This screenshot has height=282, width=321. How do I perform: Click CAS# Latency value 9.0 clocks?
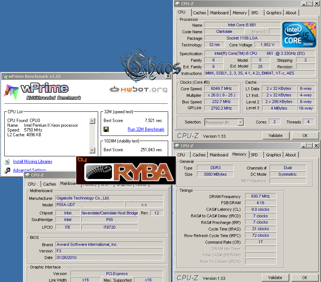[x=260, y=209]
